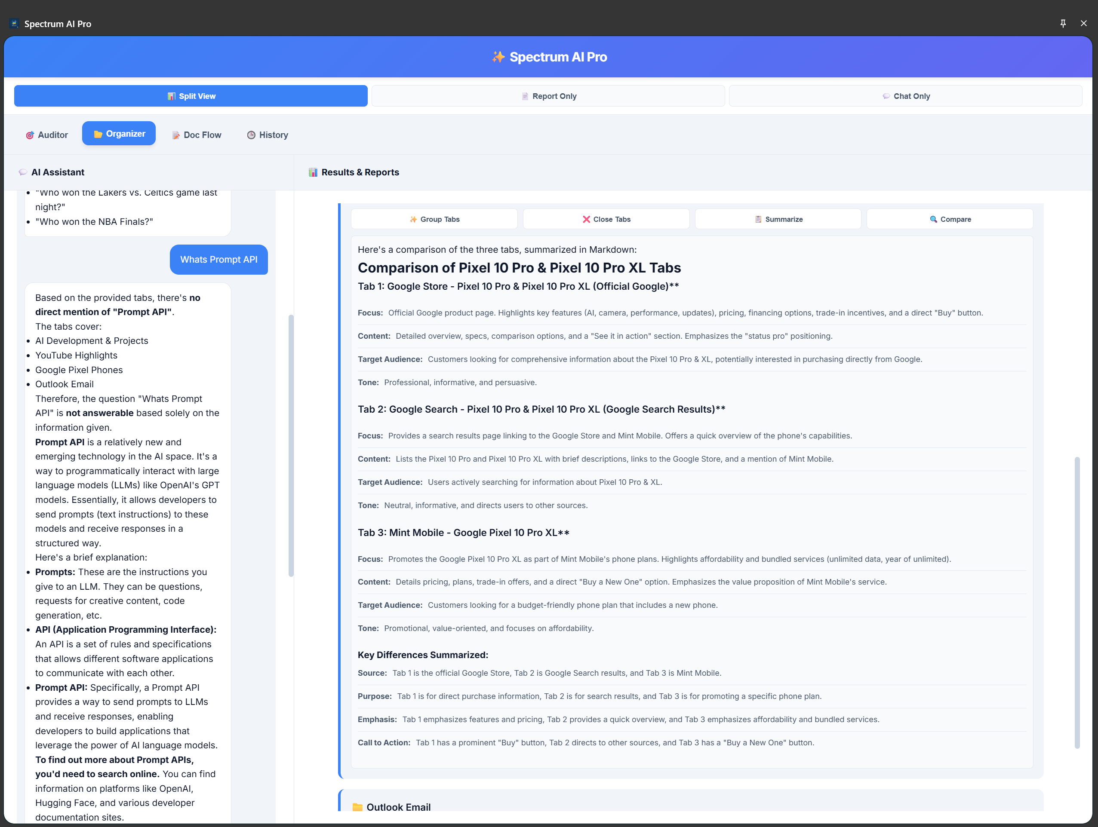The image size is (1098, 827).
Task: Click Spectrum AI Pro app icon in title bar
Action: coord(14,23)
